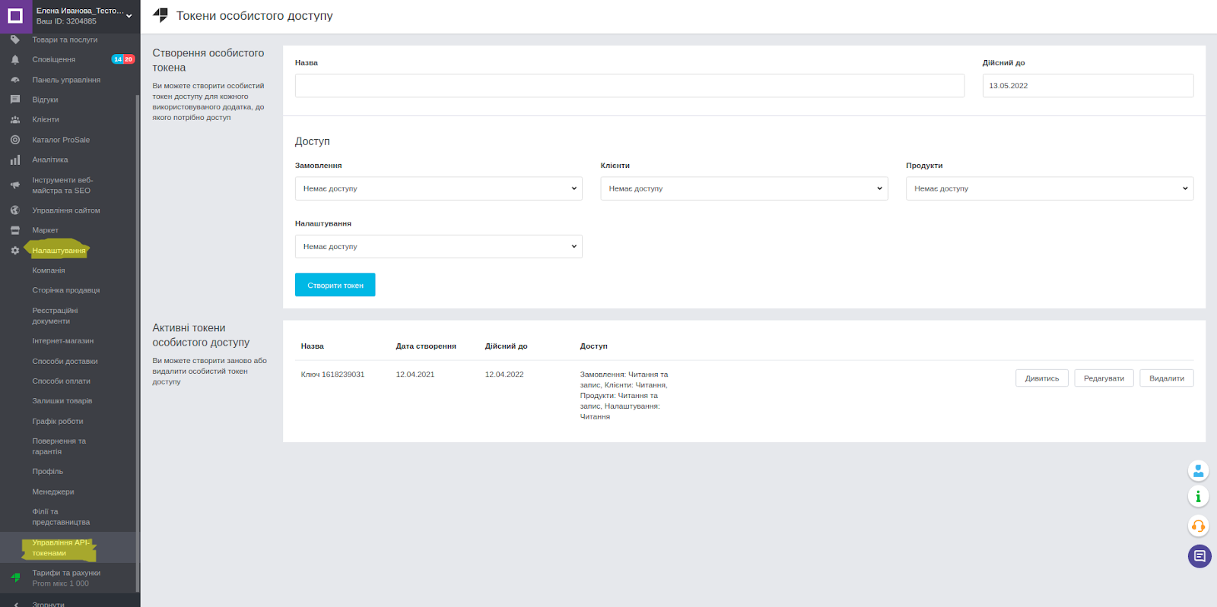This screenshot has height=607, width=1217.
Task: Click the target icon for Каталог ProSale
Action: pyautogui.click(x=15, y=140)
